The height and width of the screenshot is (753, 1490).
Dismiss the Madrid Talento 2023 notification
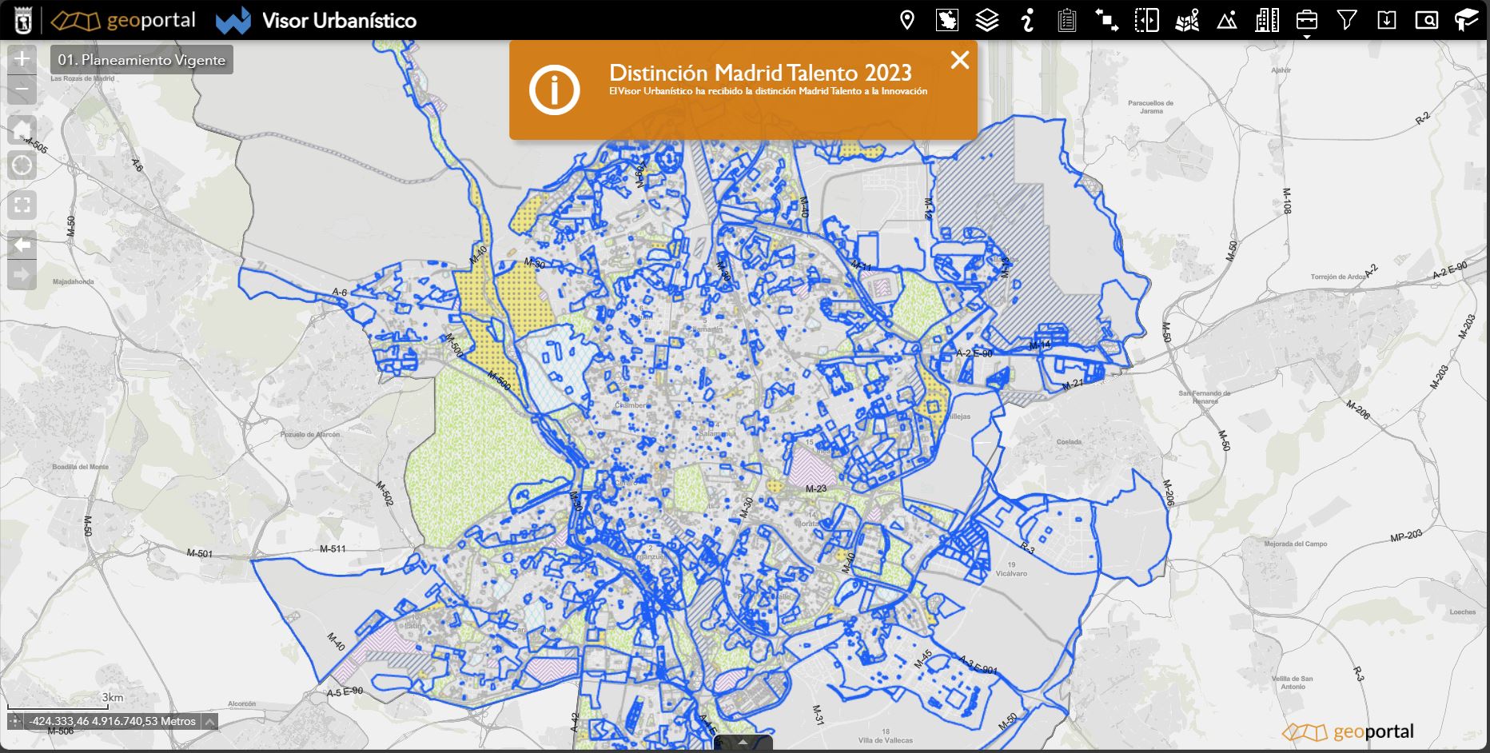(x=958, y=60)
